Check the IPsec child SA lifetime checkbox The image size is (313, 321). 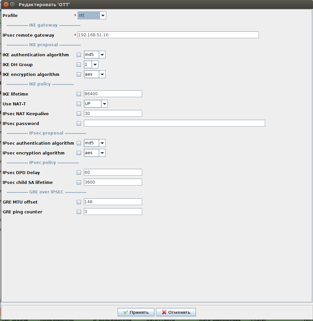click(x=79, y=183)
